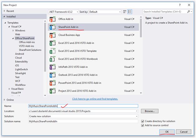This screenshot has height=138, width=196.
Task: Click the Browse... button
Action: (149, 111)
